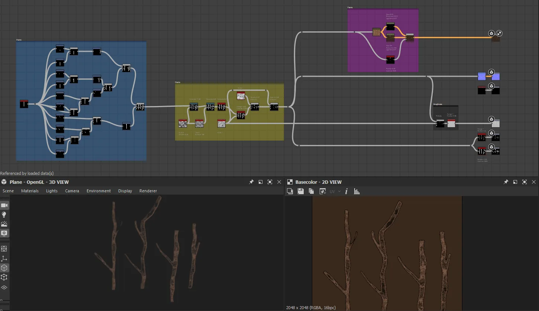The width and height of the screenshot is (539, 311).
Task: Toggle the light bulb icon in 3D view
Action: (4, 215)
